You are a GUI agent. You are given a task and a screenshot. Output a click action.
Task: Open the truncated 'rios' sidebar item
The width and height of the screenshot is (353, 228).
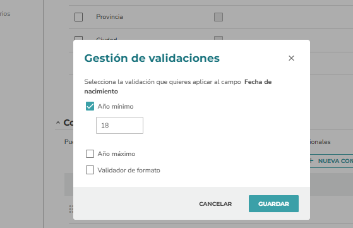5,14
